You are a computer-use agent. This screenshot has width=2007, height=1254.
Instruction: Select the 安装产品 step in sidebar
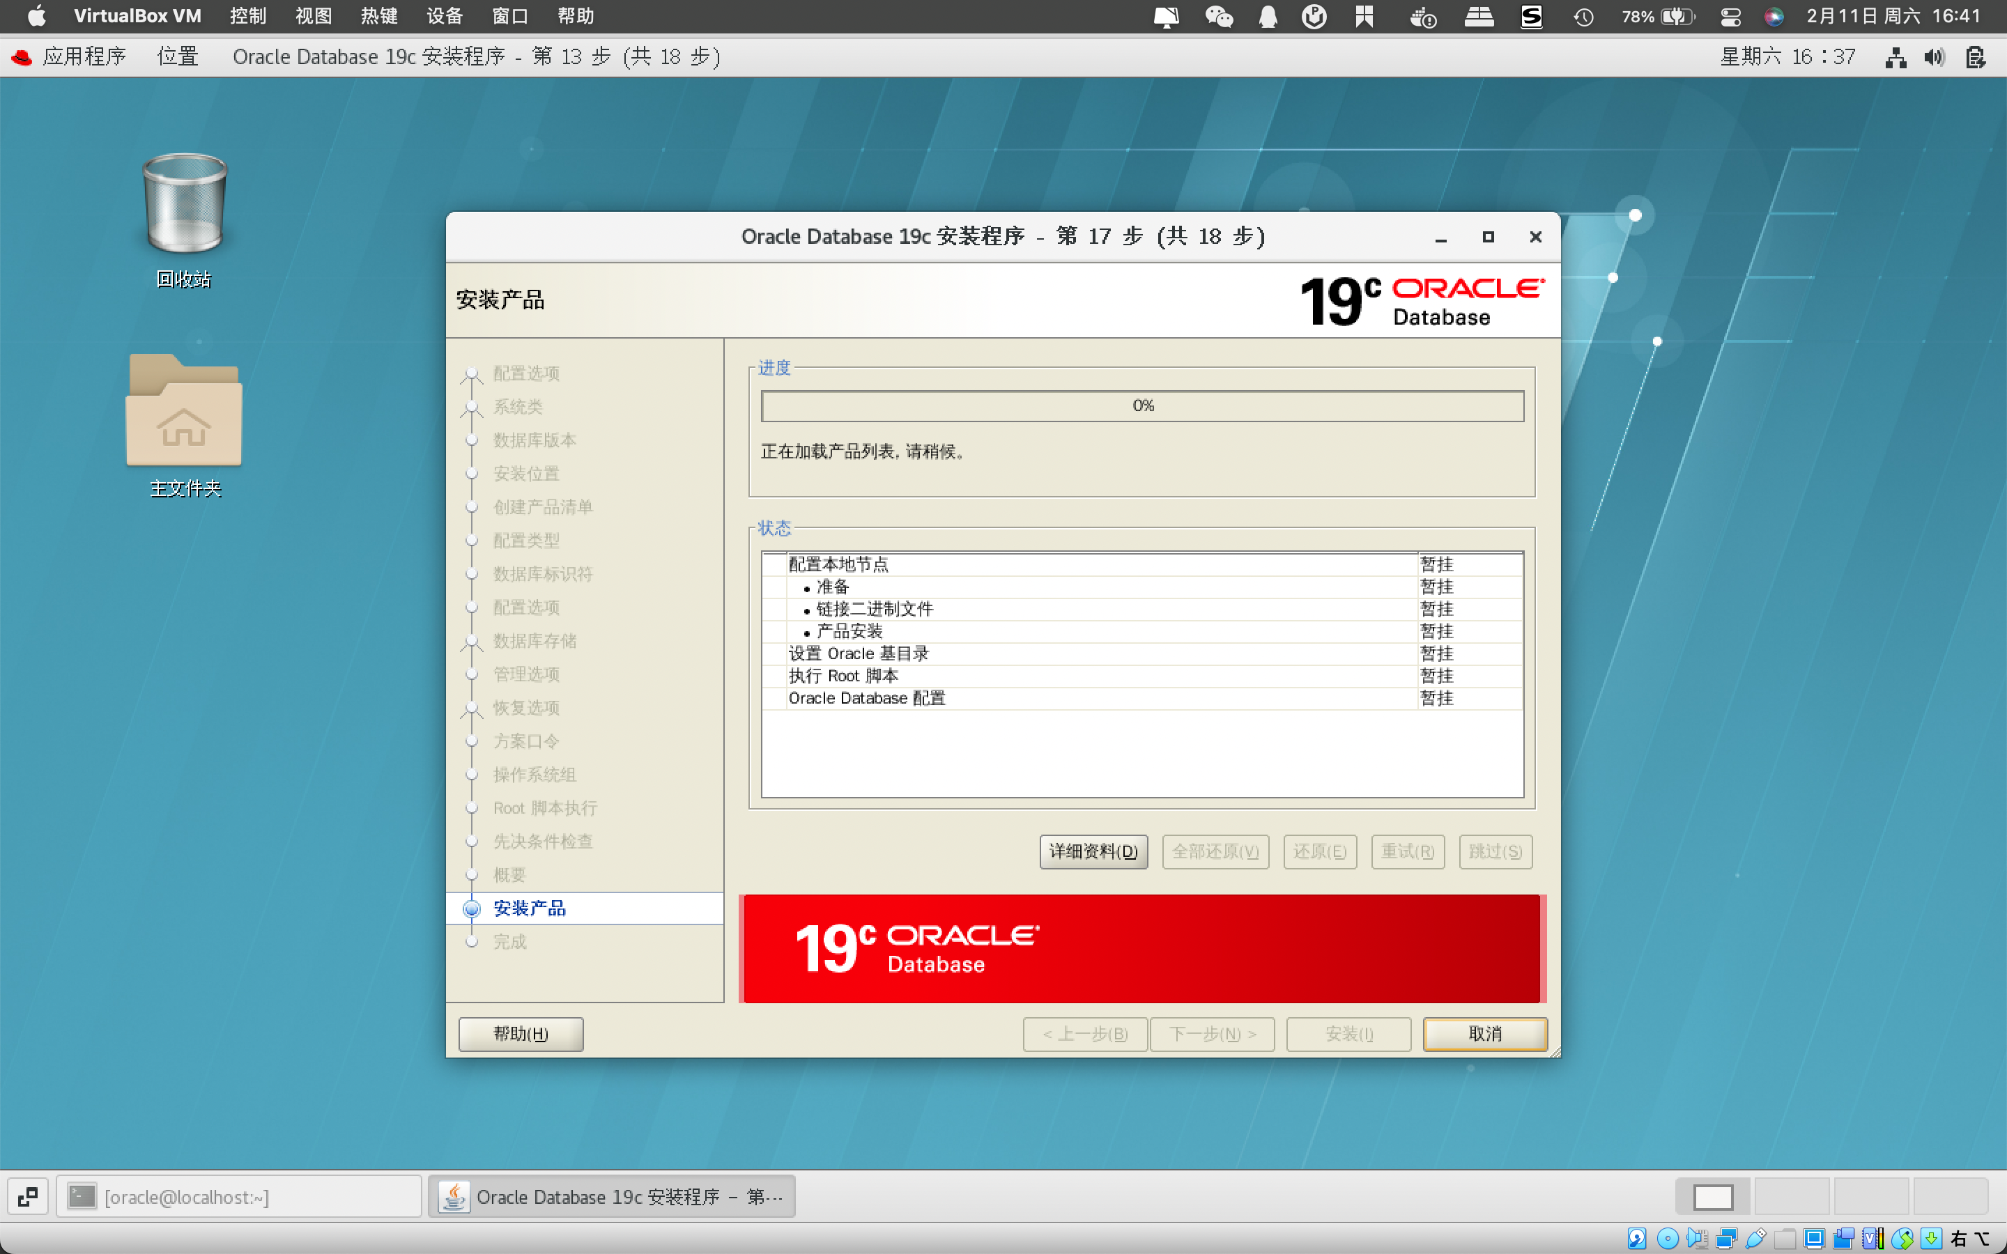pos(529,908)
